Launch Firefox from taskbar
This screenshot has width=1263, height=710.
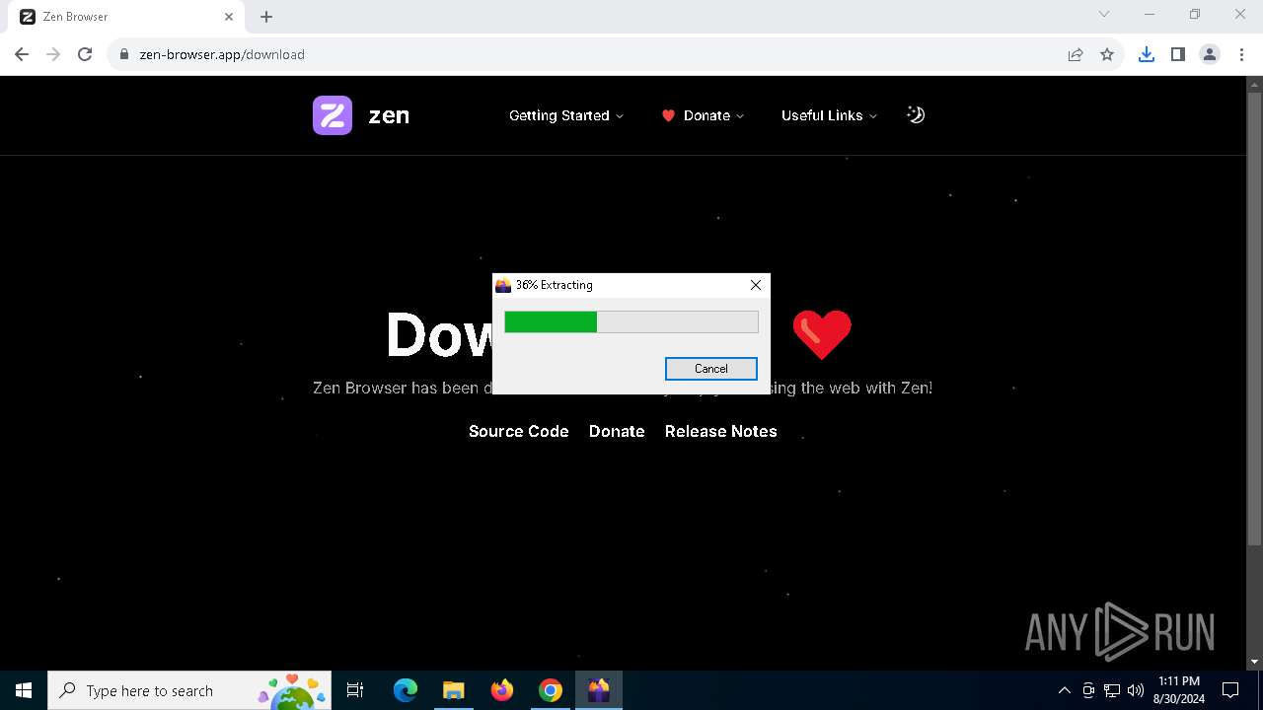pos(502,690)
